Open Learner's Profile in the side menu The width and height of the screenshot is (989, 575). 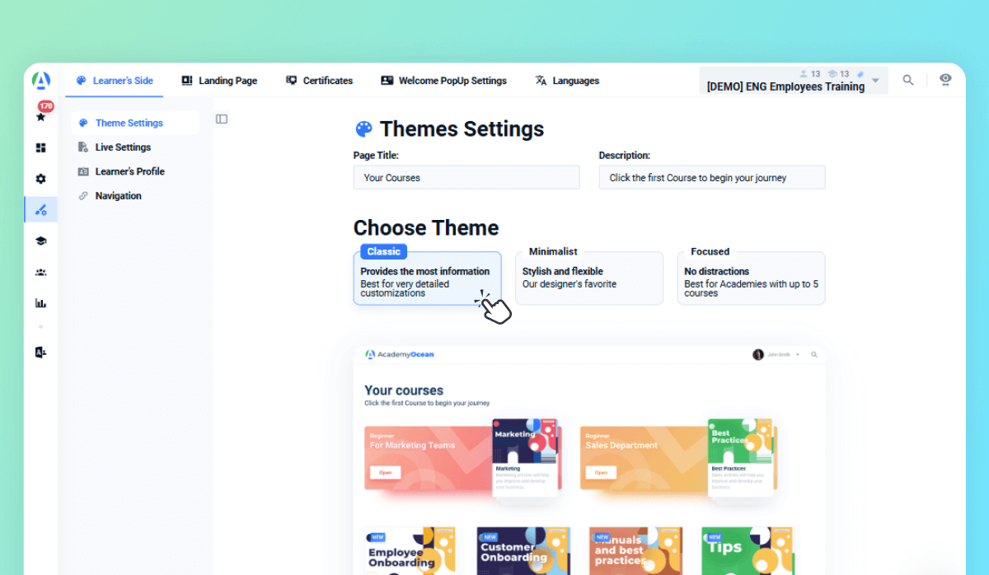[129, 171]
